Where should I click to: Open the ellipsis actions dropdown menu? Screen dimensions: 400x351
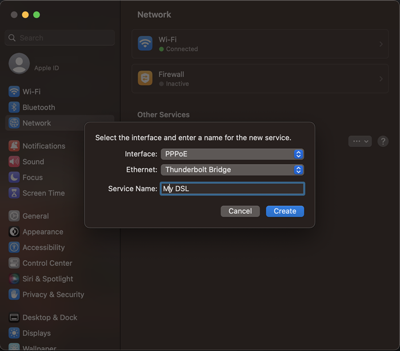point(360,141)
